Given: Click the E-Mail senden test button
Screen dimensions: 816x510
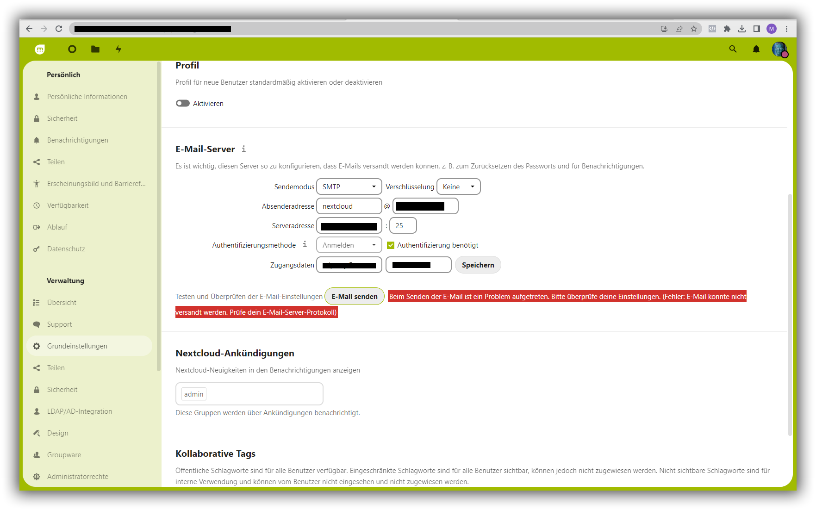Looking at the screenshot, I should pos(354,296).
